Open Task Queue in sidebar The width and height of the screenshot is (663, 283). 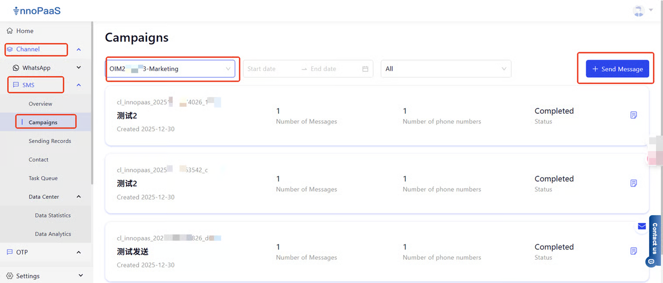[43, 178]
